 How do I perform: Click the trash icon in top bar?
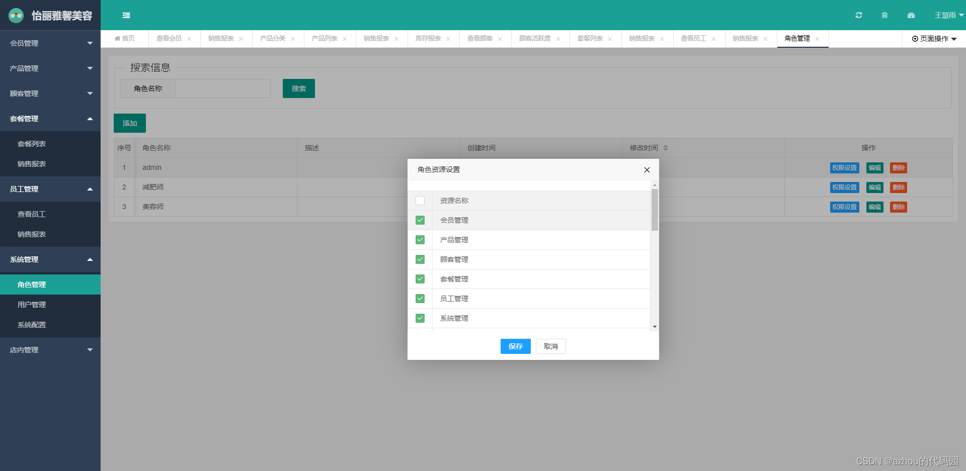pyautogui.click(x=884, y=16)
